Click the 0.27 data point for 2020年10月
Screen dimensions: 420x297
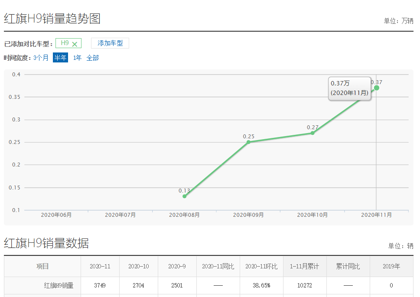click(313, 133)
